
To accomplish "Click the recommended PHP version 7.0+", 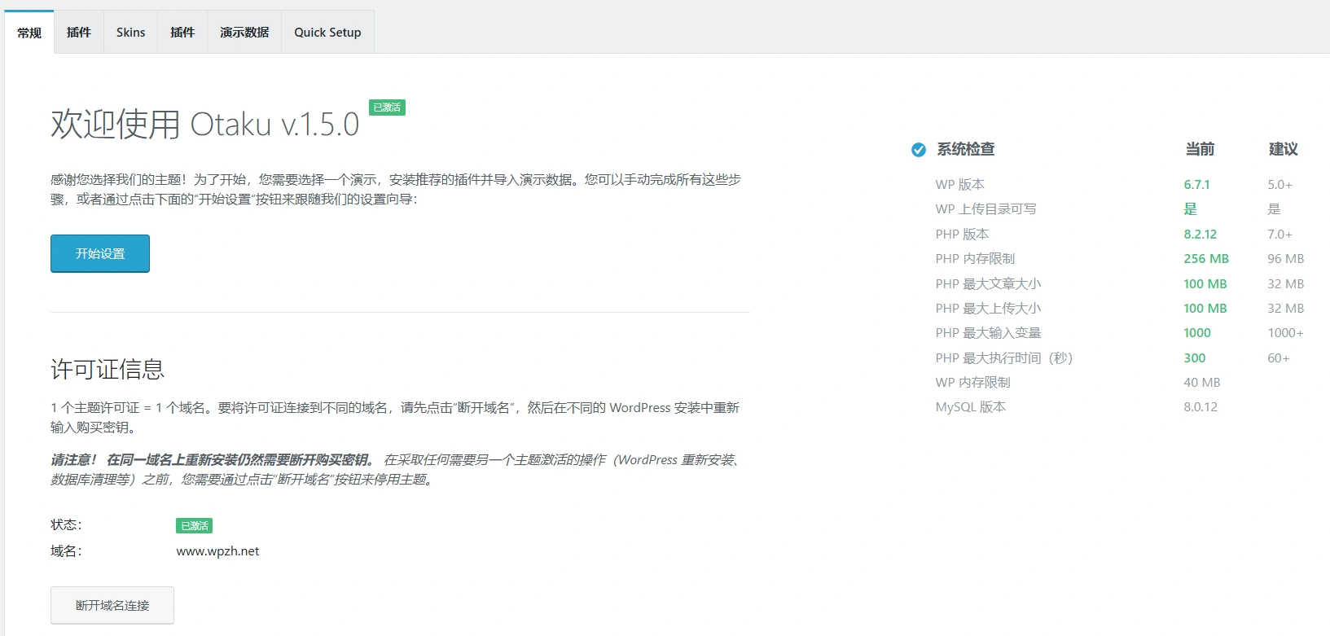I will click(x=1280, y=235).
